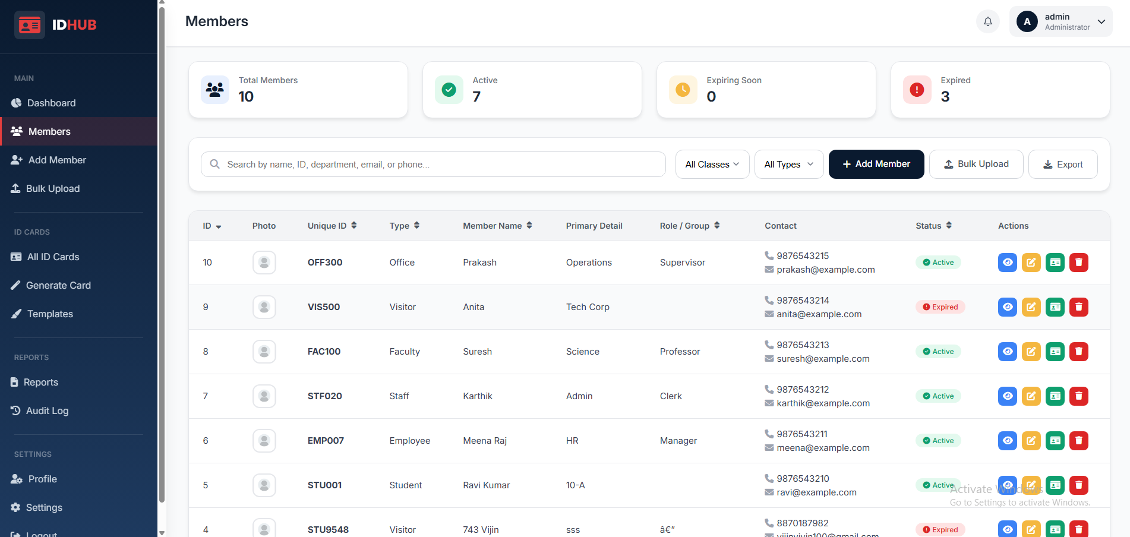The height and width of the screenshot is (537, 1130).
Task: Go to Templates in the sidebar
Action: (50, 314)
